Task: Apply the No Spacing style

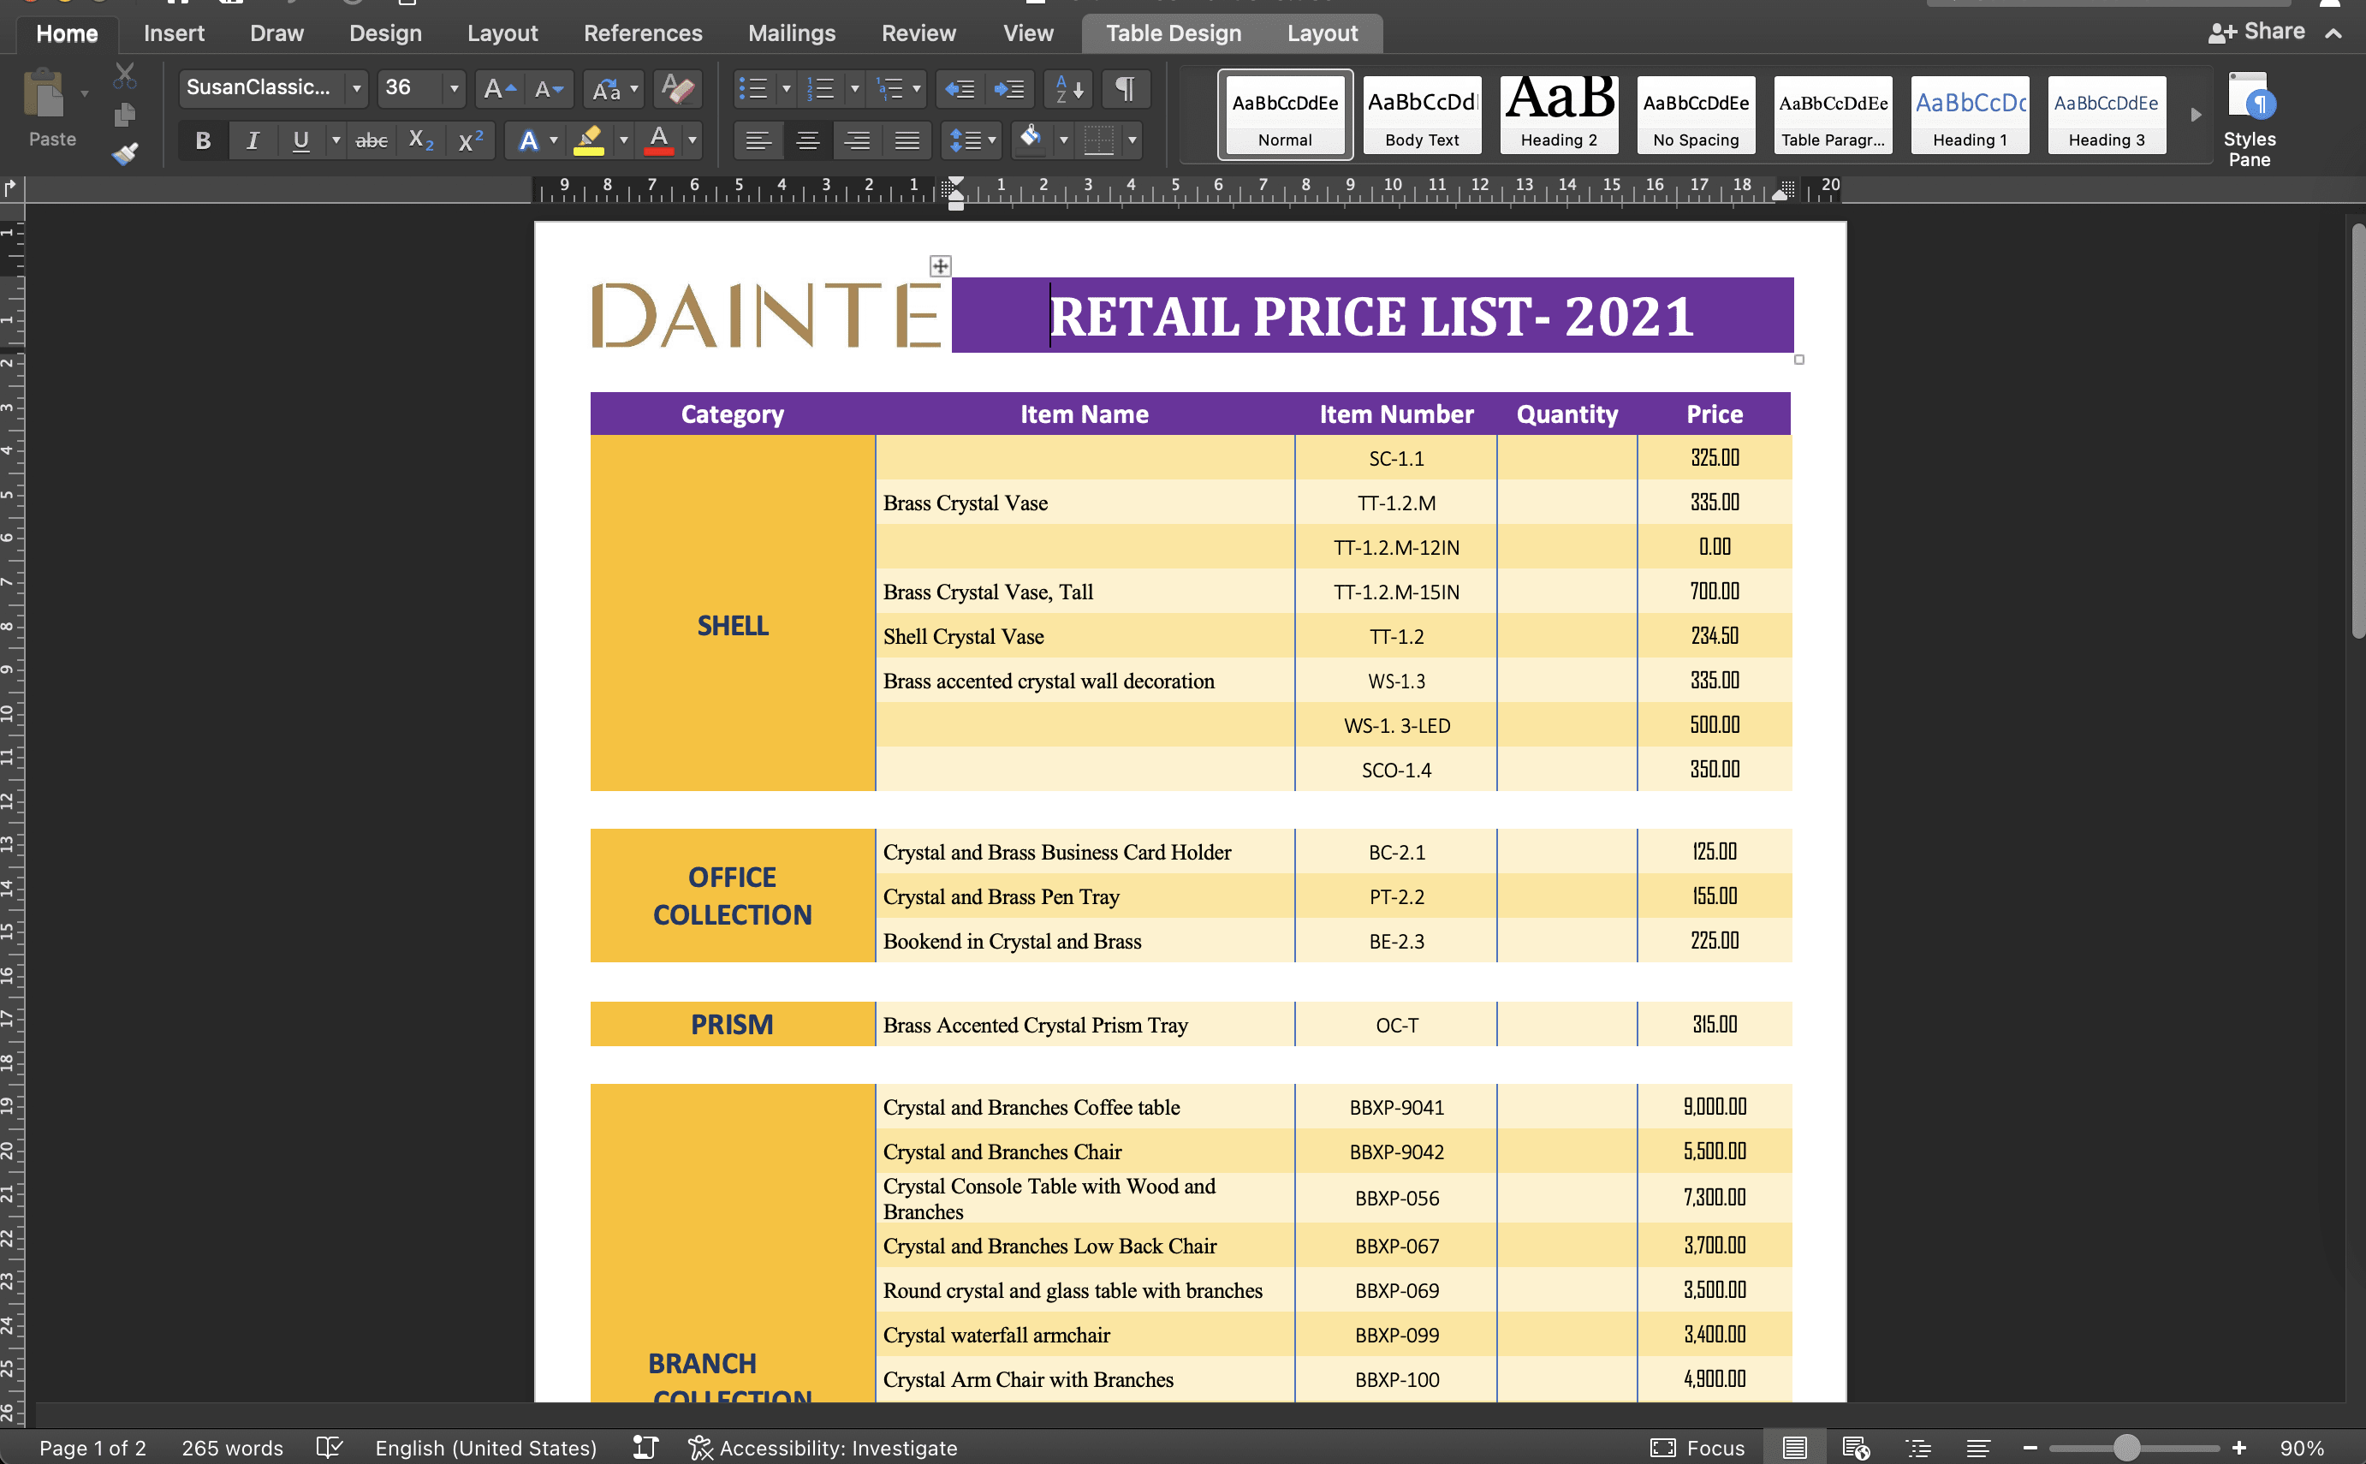Action: pos(1696,114)
